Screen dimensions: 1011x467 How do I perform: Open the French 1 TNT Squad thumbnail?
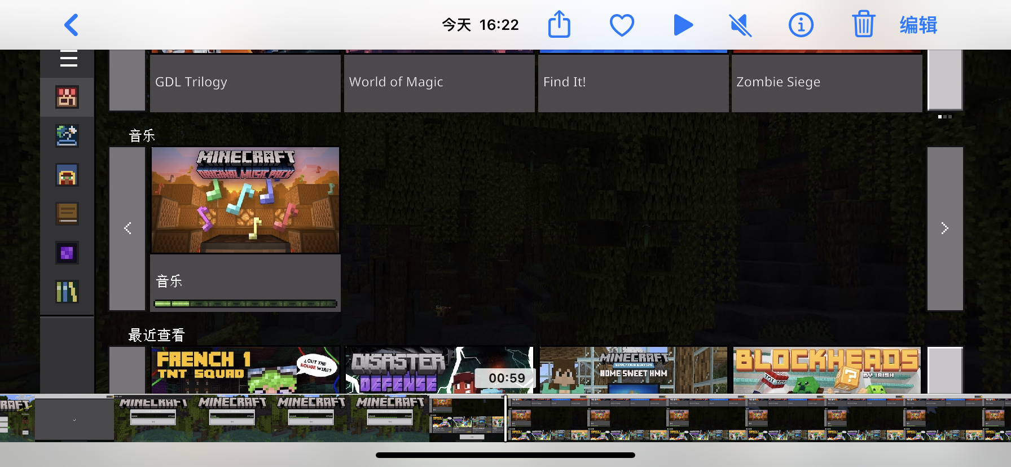pyautogui.click(x=245, y=370)
